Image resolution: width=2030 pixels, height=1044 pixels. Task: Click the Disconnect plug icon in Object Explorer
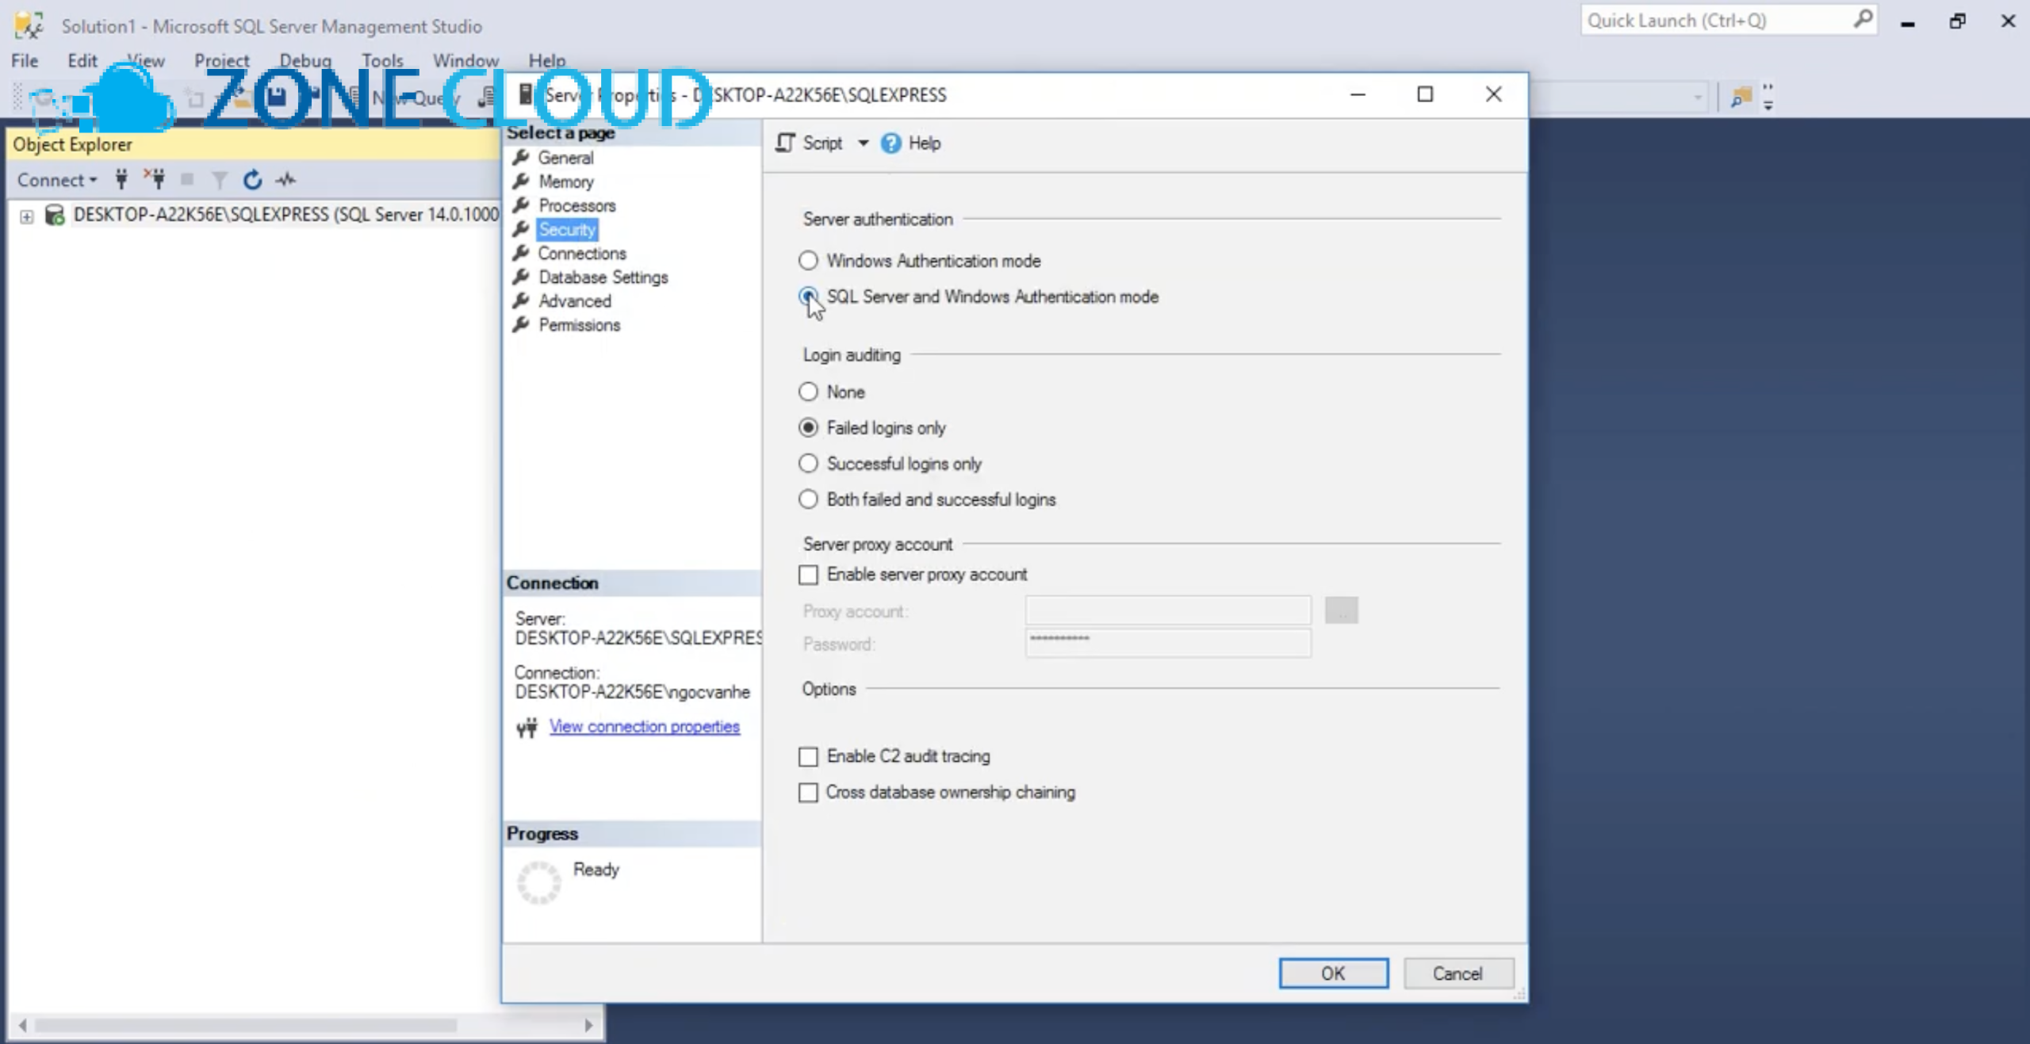pyautogui.click(x=155, y=180)
